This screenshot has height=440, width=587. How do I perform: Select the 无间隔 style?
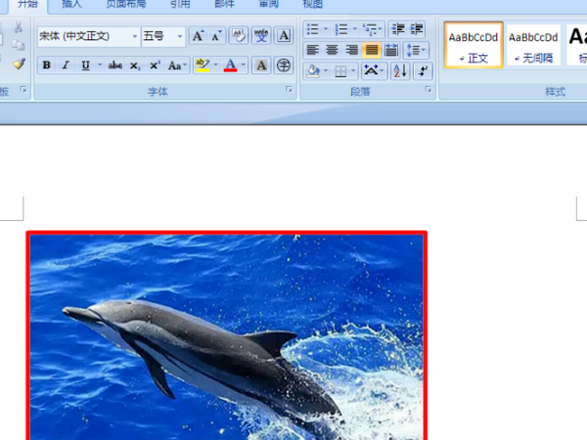tap(533, 45)
